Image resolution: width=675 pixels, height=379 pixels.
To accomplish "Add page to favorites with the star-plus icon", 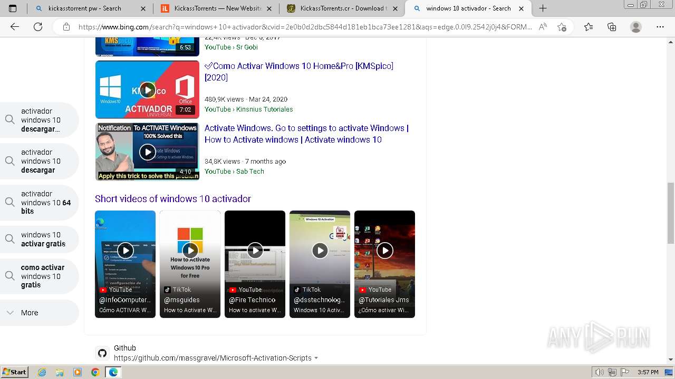I will pos(562,27).
